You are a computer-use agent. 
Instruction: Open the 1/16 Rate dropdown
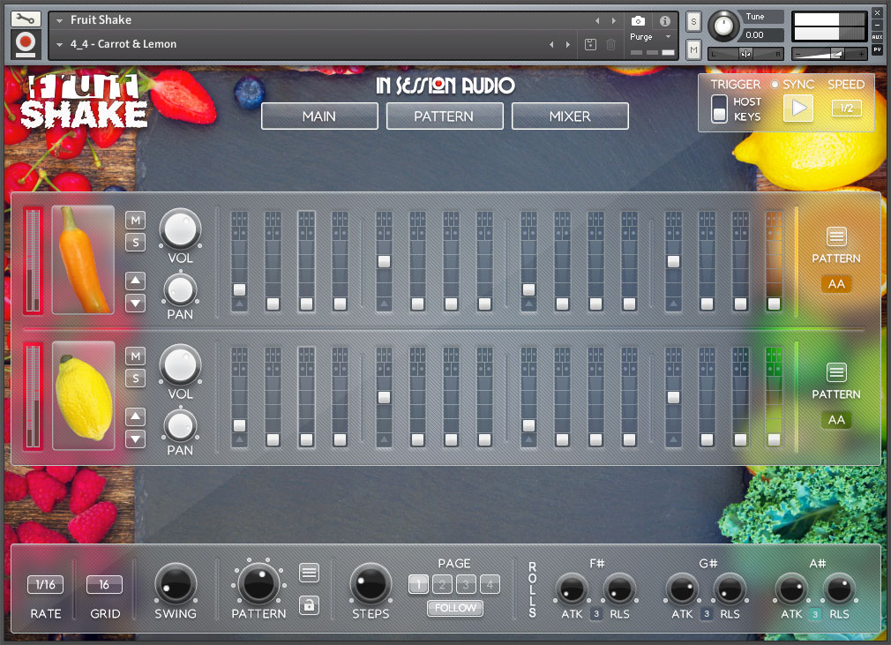point(46,584)
